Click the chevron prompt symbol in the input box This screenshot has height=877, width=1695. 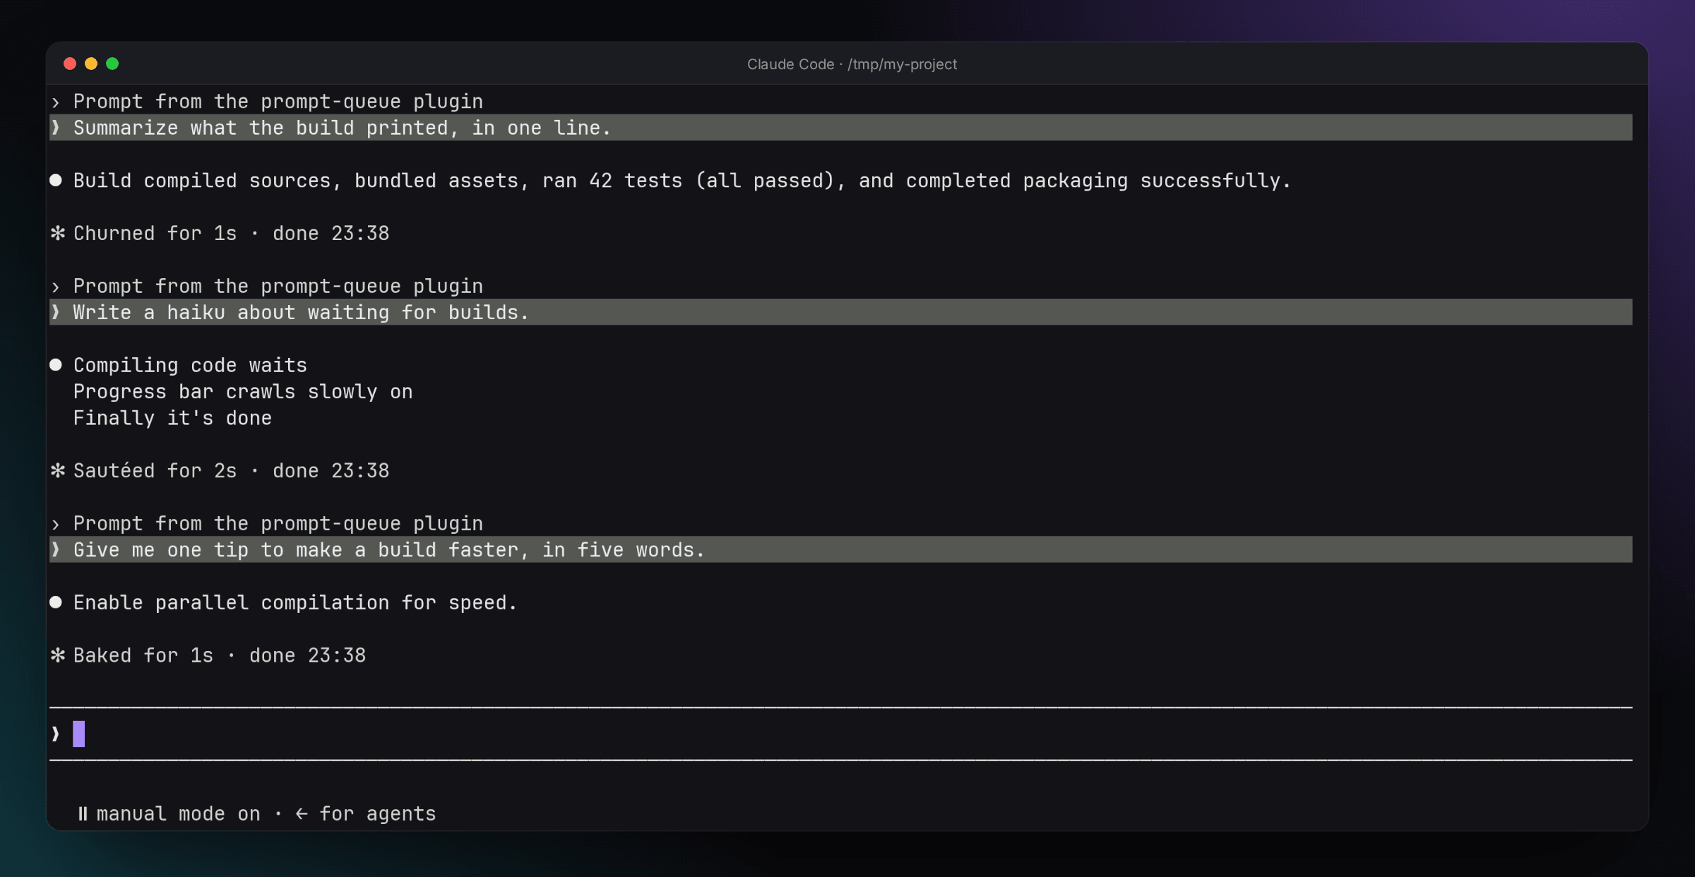coord(56,734)
